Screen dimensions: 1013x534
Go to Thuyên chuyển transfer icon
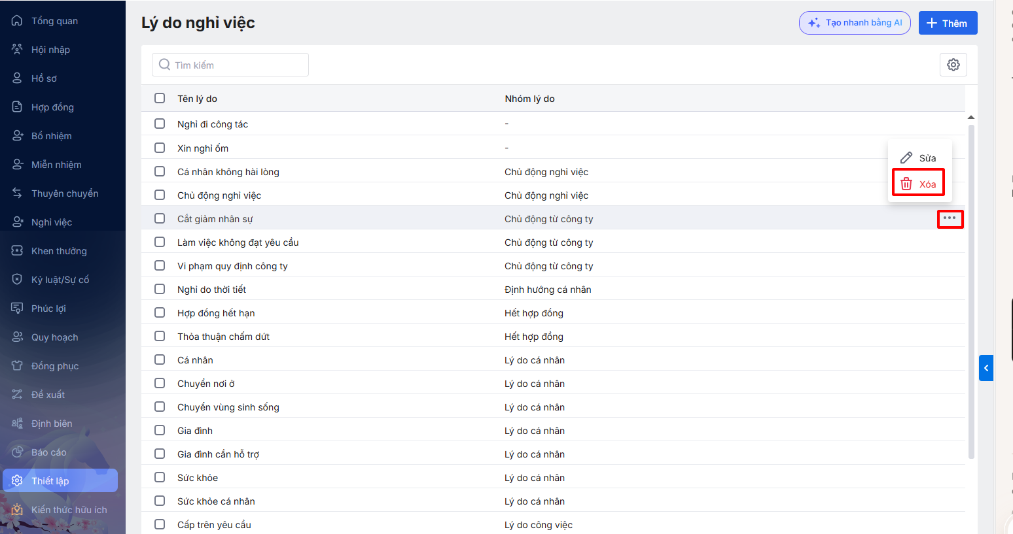pyautogui.click(x=17, y=193)
